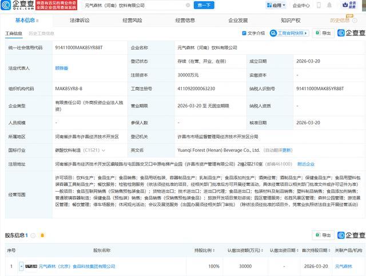Click the orange bell icon beside 股东信息
This screenshot has height=276, width=366.
click(x=42, y=236)
